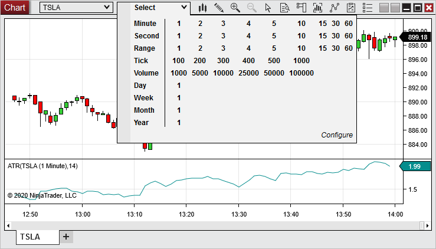The width and height of the screenshot is (436, 249).
Task: Open the strategies icon
Action: (x=351, y=8)
